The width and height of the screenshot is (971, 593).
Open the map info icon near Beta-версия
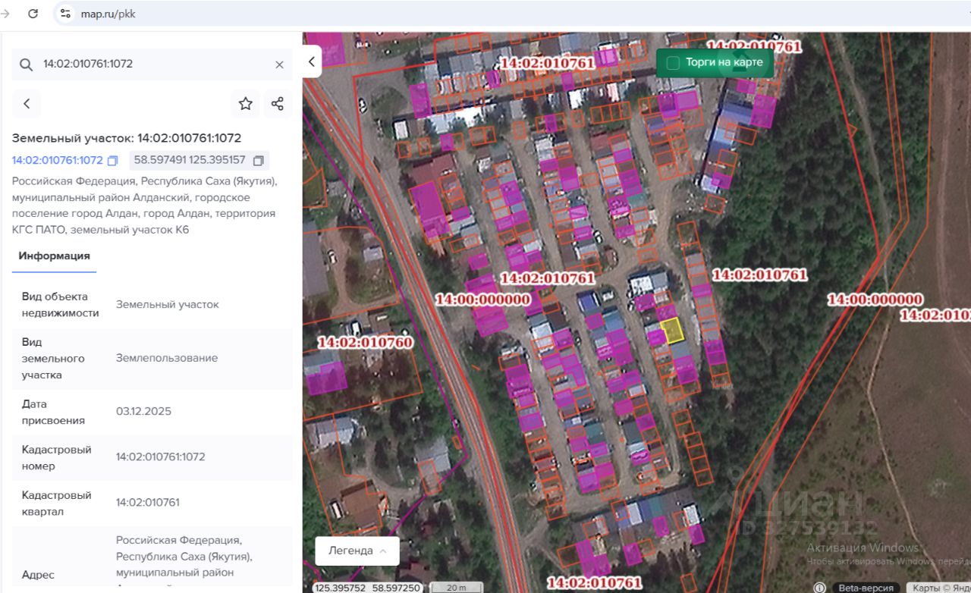click(819, 588)
